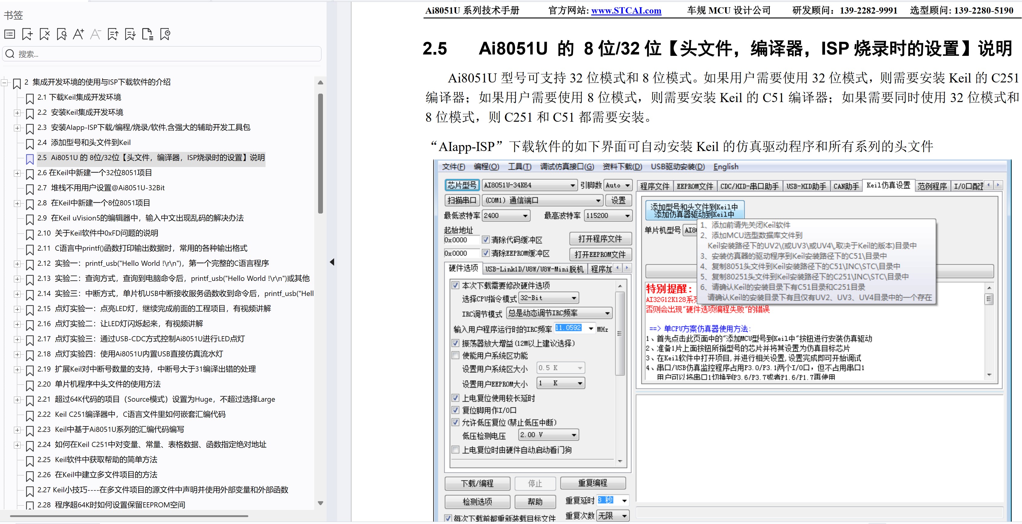This screenshot has height=524, width=1022.
Task: Click 添加型号和头文件到Keil中 button
Action: (x=694, y=211)
